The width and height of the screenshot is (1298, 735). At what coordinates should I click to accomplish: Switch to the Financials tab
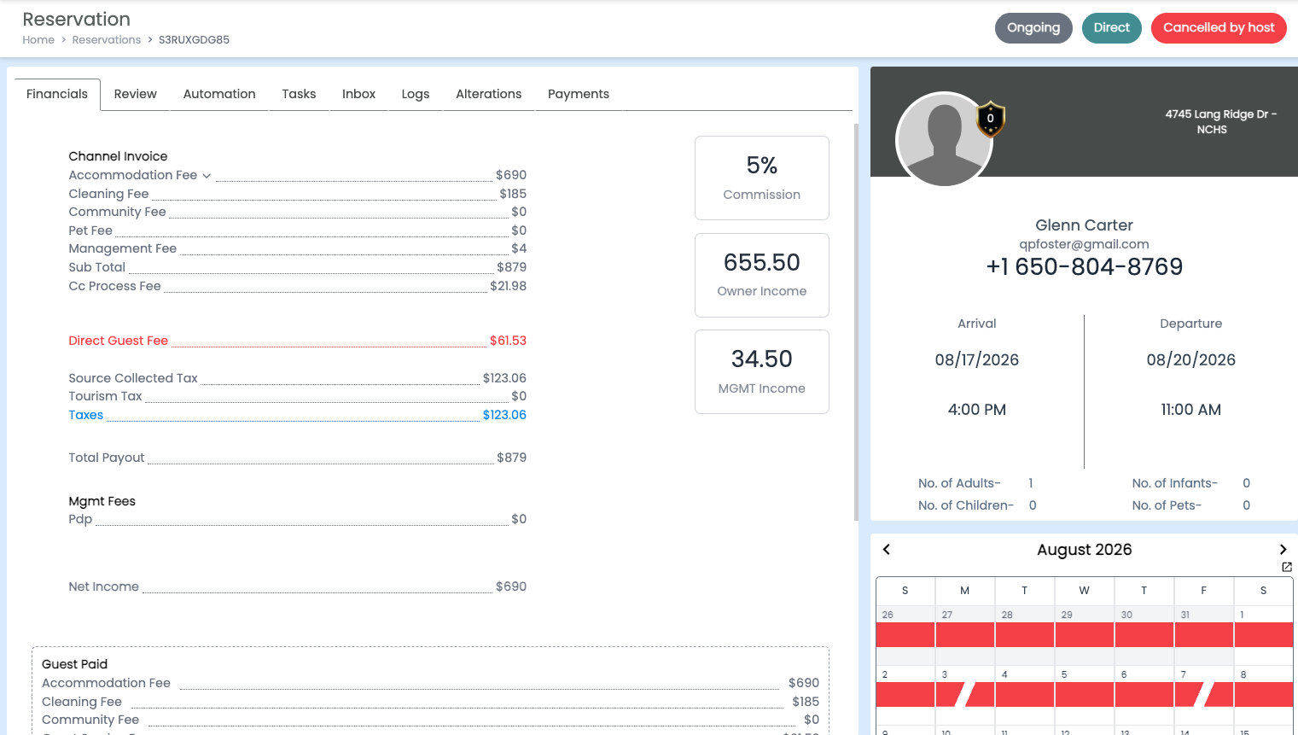coord(57,94)
